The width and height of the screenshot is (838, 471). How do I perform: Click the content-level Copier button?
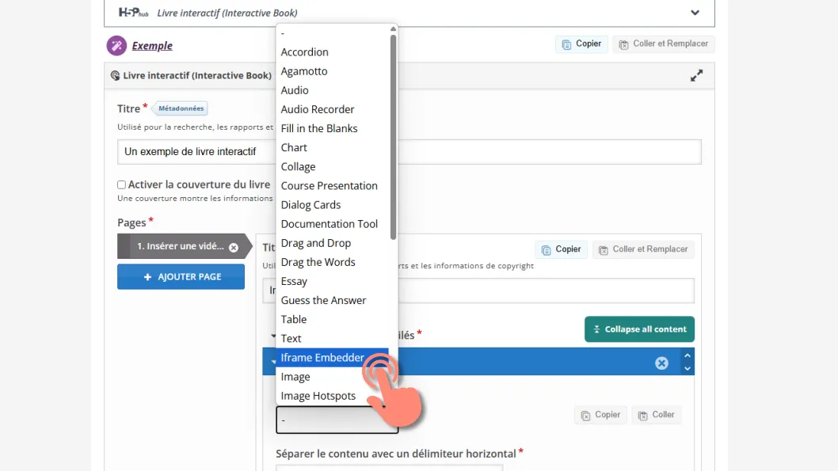pos(600,415)
